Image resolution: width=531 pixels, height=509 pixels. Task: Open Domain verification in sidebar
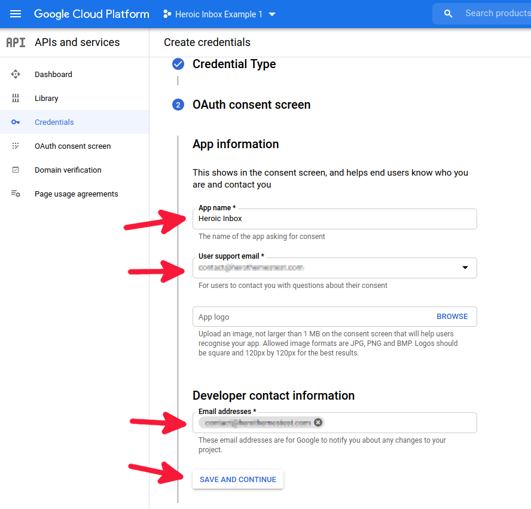pyautogui.click(x=75, y=170)
